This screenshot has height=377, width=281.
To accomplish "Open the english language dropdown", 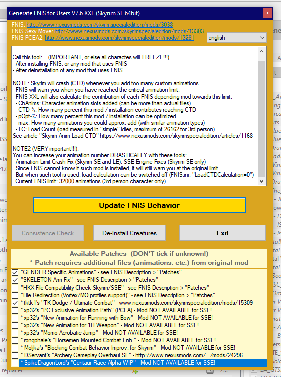I will pyautogui.click(x=237, y=38).
